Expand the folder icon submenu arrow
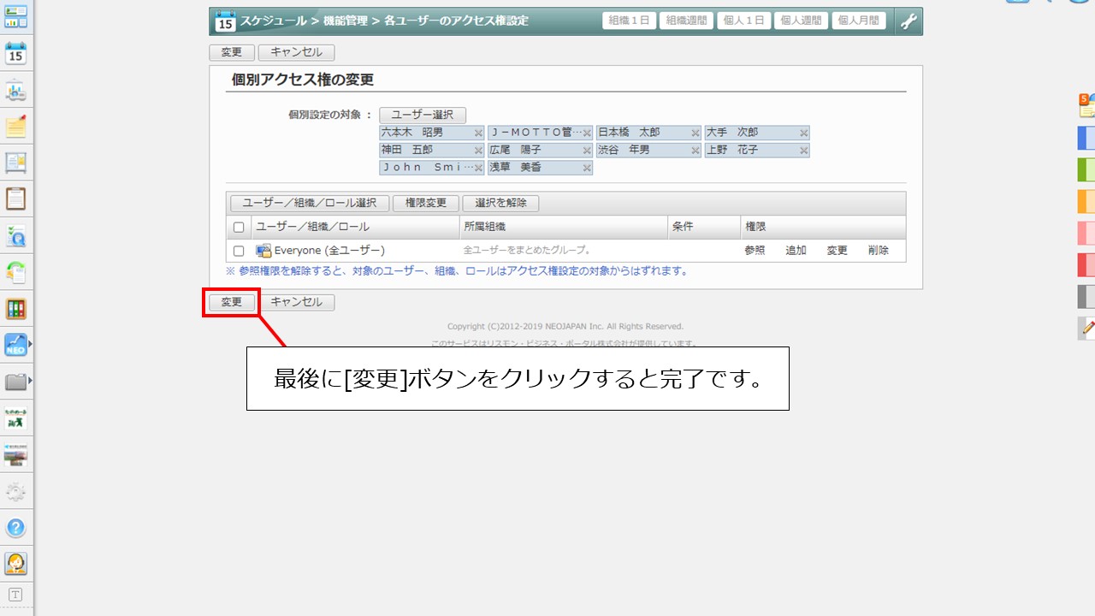The height and width of the screenshot is (616, 1095). pyautogui.click(x=31, y=381)
